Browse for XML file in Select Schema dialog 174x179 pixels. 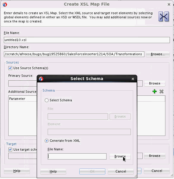click(120, 156)
